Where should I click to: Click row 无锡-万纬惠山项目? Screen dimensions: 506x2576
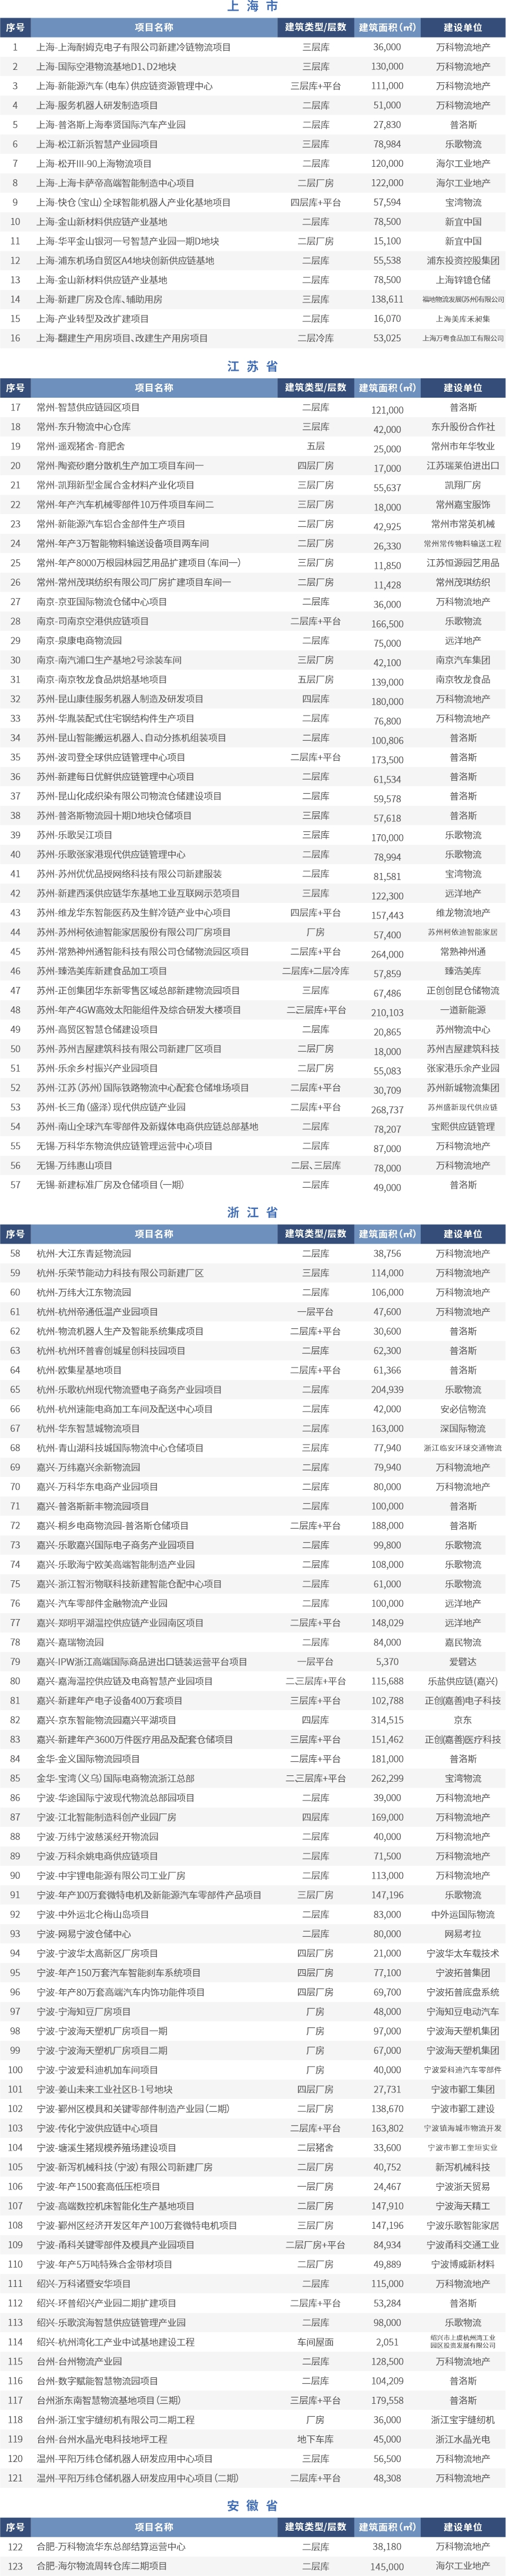[x=253, y=1166]
